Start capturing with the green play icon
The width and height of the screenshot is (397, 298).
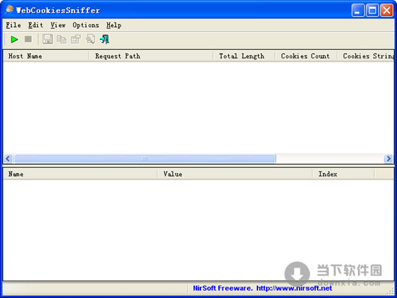(15, 40)
